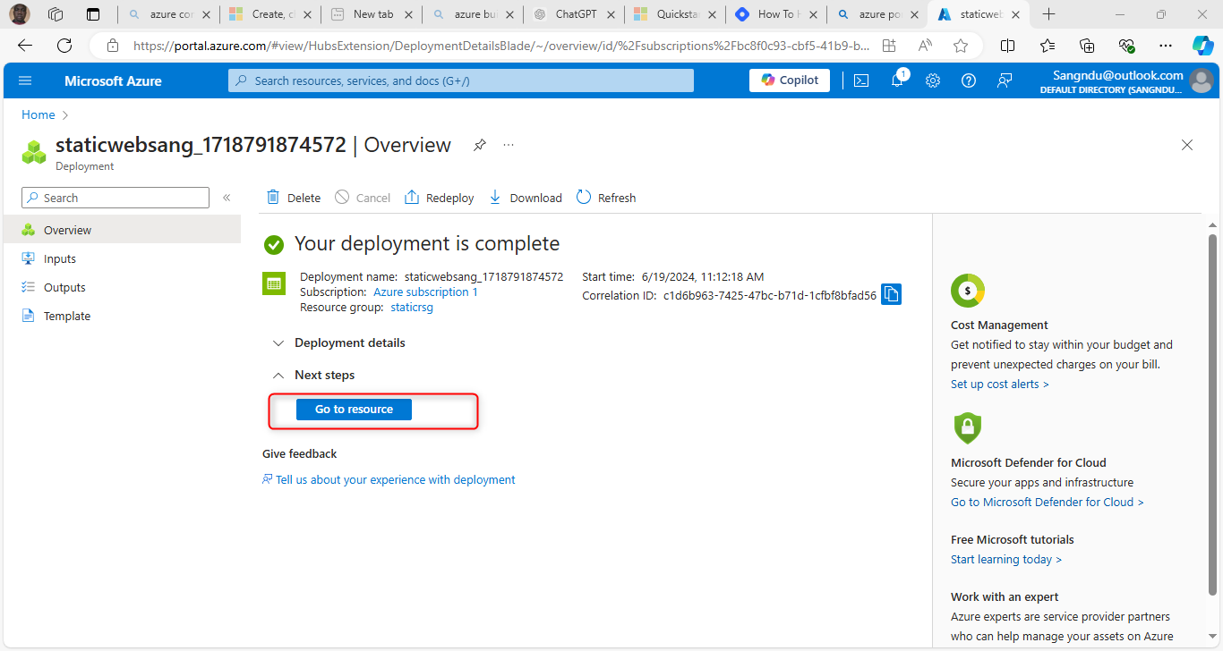Pin the deployment blade to dashboard

tap(480, 145)
